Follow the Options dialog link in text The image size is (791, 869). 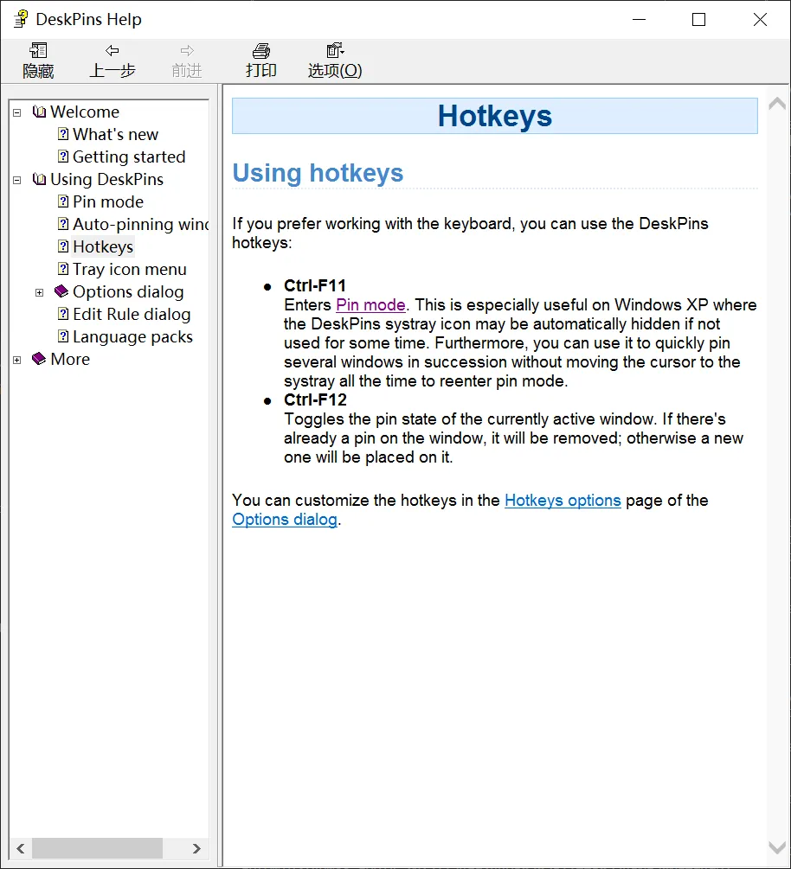(285, 520)
